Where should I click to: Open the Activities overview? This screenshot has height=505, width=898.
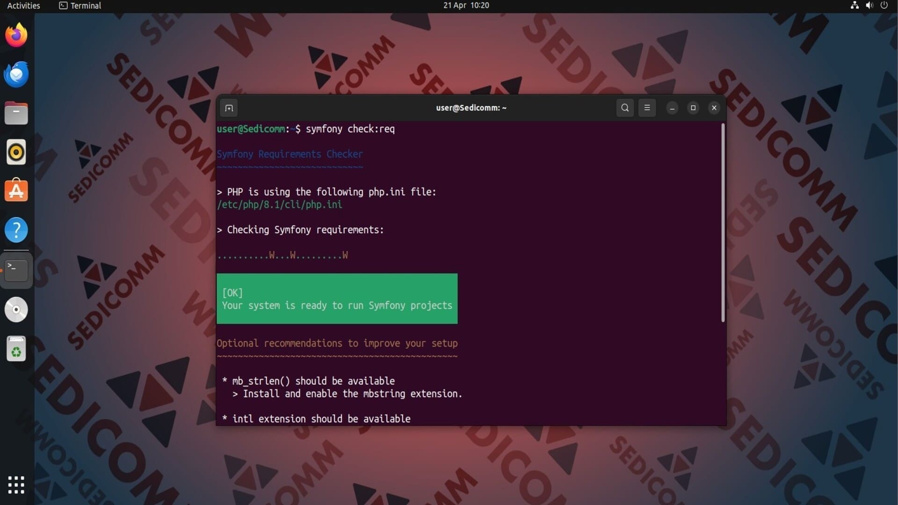tap(23, 6)
